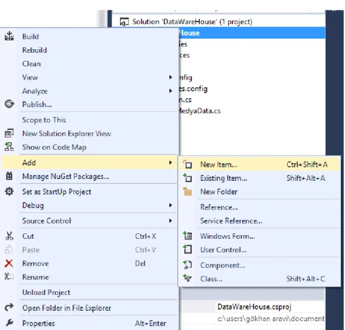Image resolution: width=345 pixels, height=330 pixels.
Task: Click the New Folder icon
Action: tap(188, 191)
